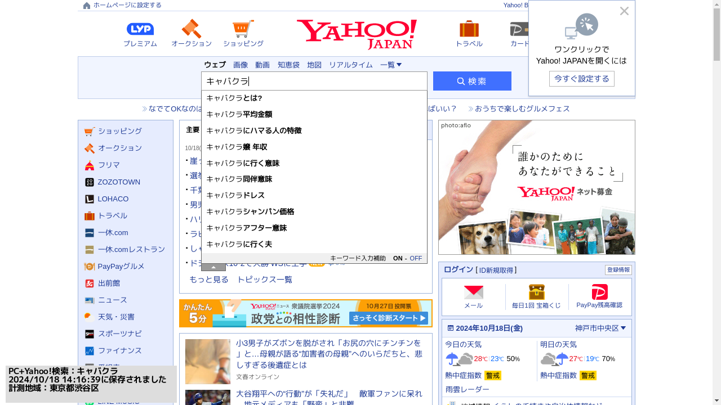Viewport: 721px width, 405px height.
Task: Click the 登録情報 button
Action: click(x=618, y=270)
